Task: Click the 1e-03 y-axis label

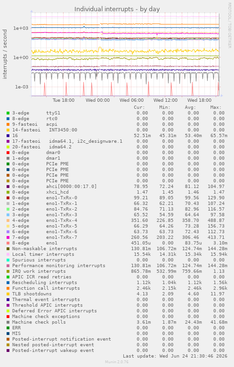Action: (x=22, y=87)
